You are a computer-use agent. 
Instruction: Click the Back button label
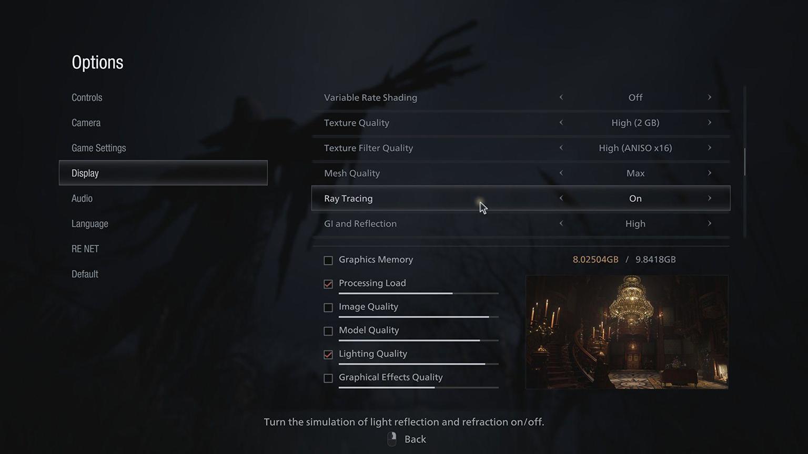point(415,439)
